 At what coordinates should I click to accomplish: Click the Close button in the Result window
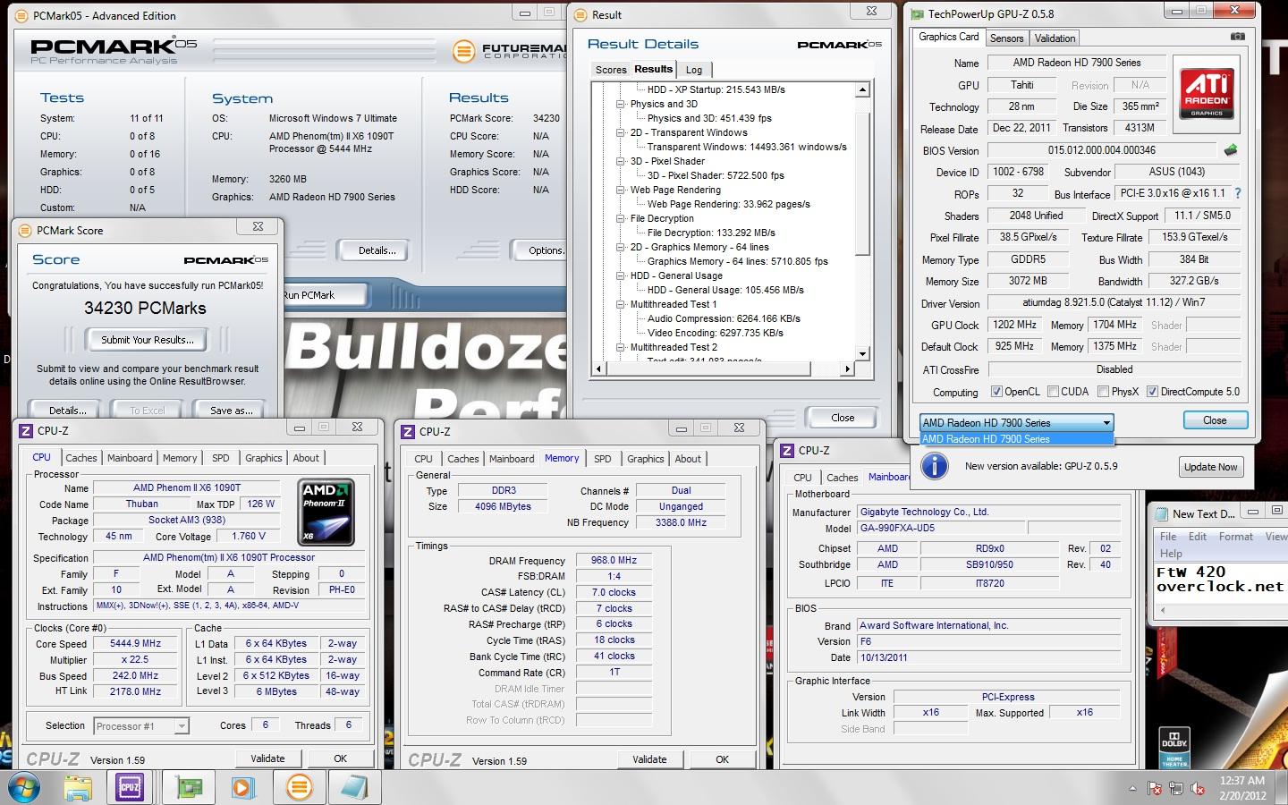click(843, 418)
